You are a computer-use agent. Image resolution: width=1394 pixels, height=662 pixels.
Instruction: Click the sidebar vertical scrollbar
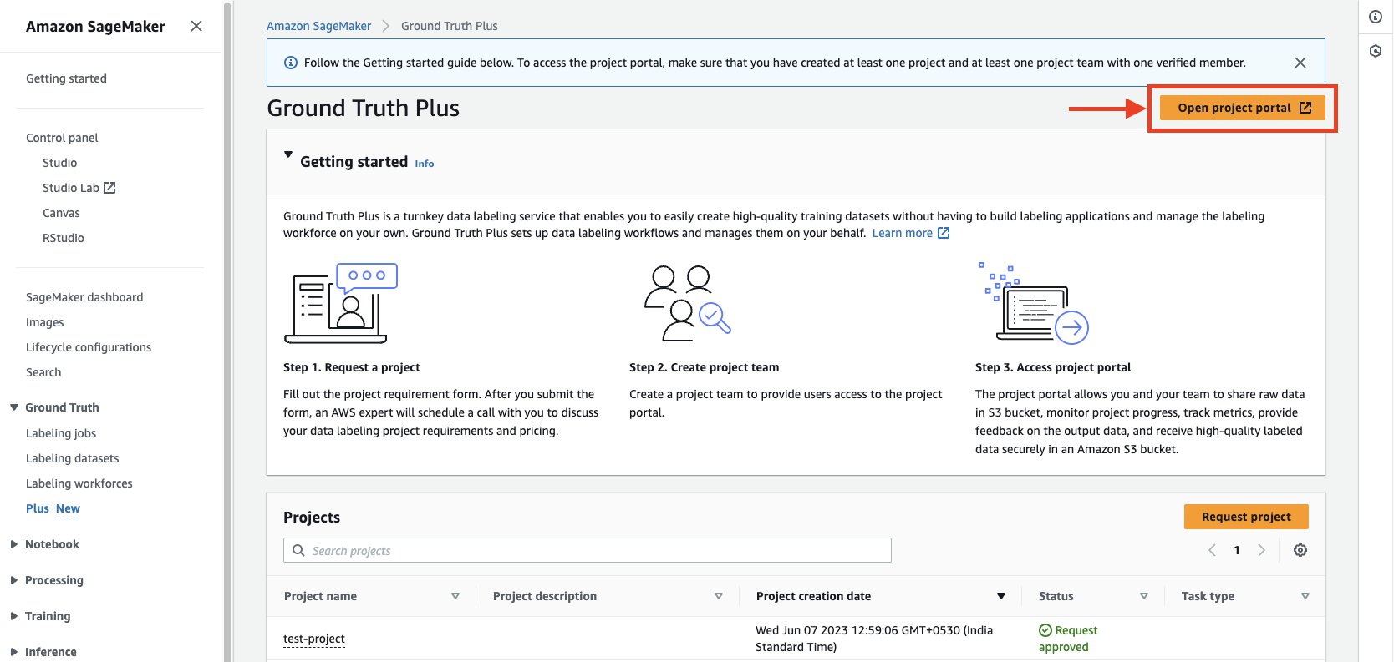click(226, 331)
